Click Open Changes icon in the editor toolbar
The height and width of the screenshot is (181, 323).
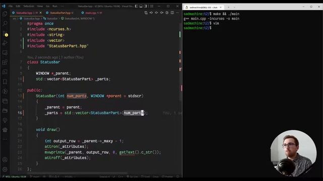click(x=146, y=13)
